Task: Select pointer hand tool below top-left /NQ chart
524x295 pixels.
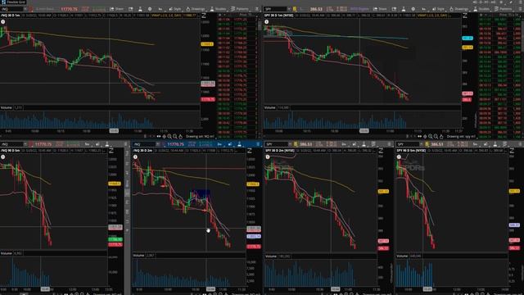Action: click(x=180, y=137)
